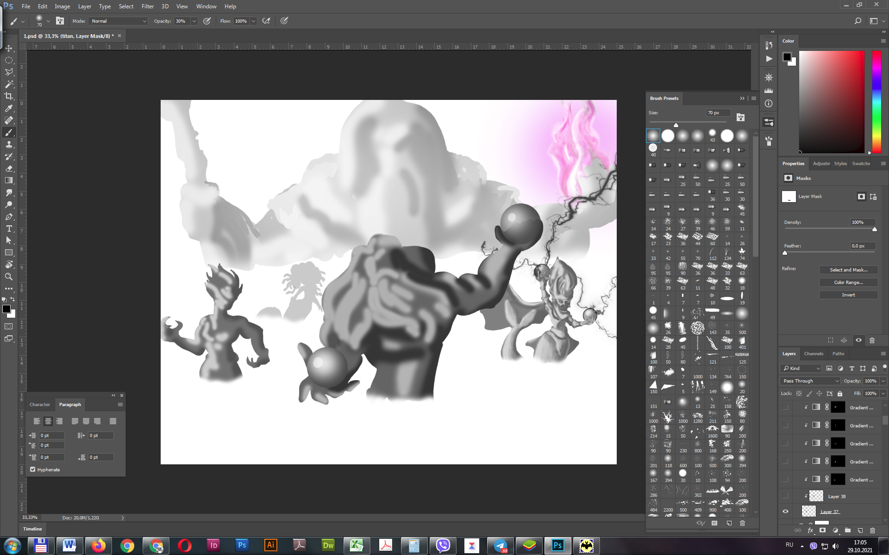Viewport: 889px width, 555px height.
Task: Select the Hand tool
Action: pos(9,265)
